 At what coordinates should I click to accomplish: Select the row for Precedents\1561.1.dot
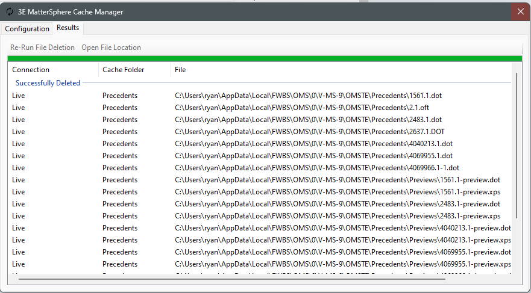click(260, 96)
